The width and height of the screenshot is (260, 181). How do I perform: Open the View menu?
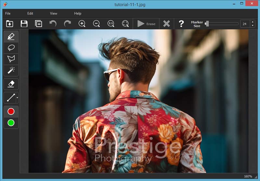coord(54,13)
